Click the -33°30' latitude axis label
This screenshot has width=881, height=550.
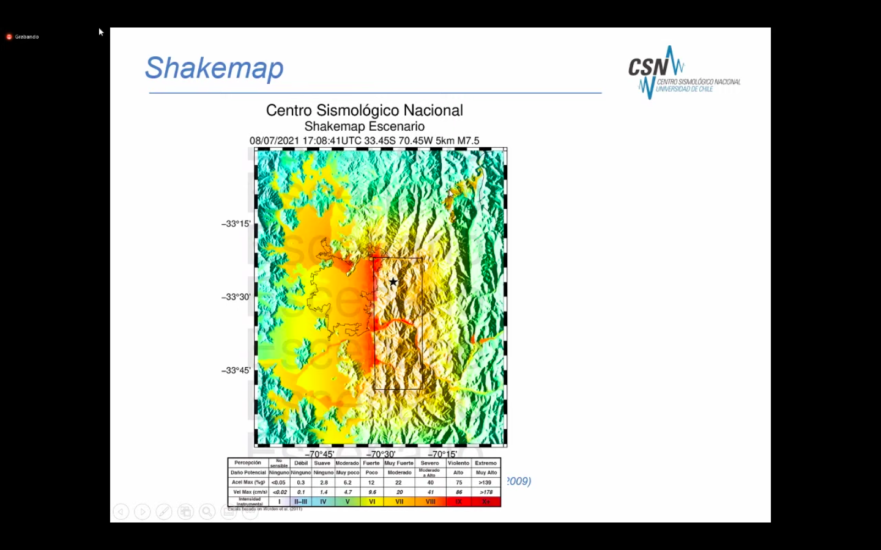pos(236,297)
